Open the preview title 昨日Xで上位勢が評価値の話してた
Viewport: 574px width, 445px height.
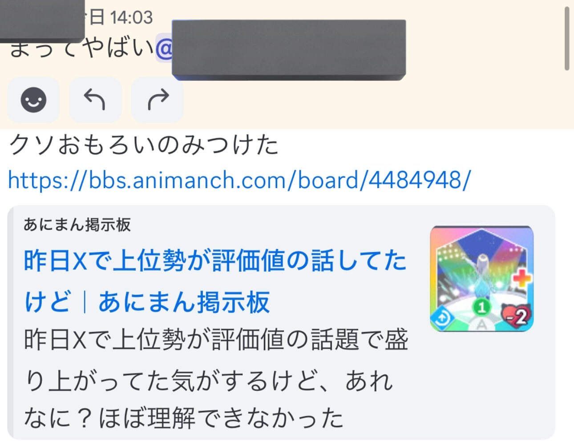pyautogui.click(x=215, y=261)
